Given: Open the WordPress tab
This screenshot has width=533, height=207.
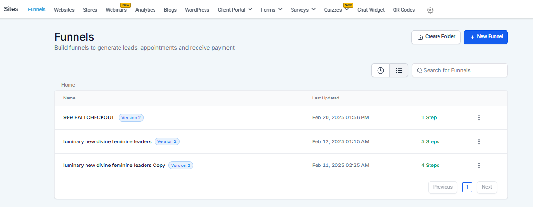Looking at the screenshot, I should (197, 10).
